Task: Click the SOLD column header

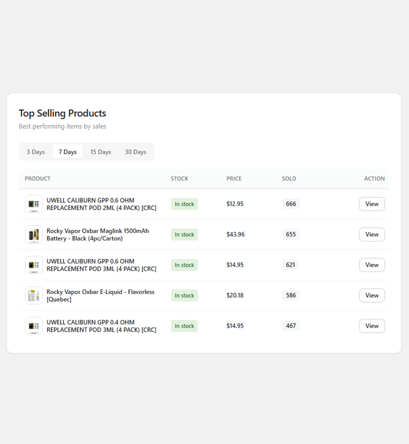Action: pos(289,179)
